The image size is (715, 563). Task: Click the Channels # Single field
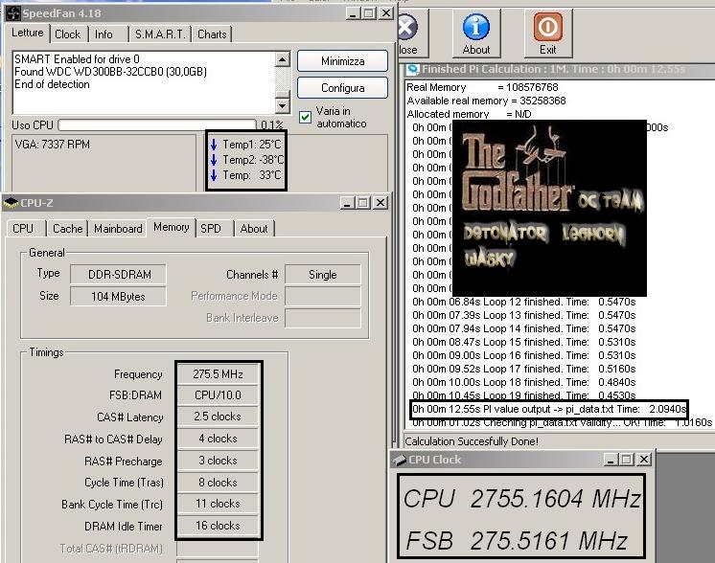click(x=323, y=274)
